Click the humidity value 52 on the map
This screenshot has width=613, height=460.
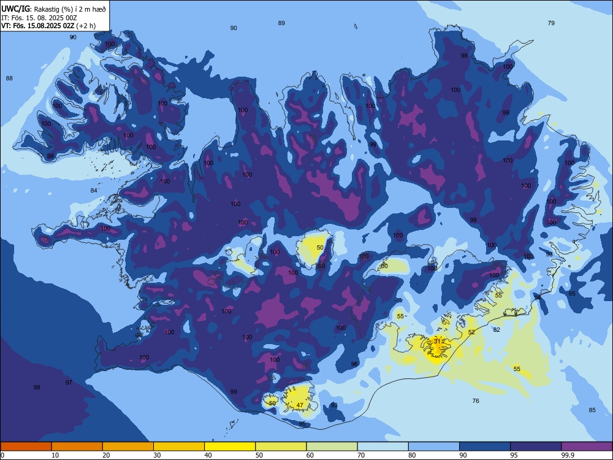tap(471, 332)
